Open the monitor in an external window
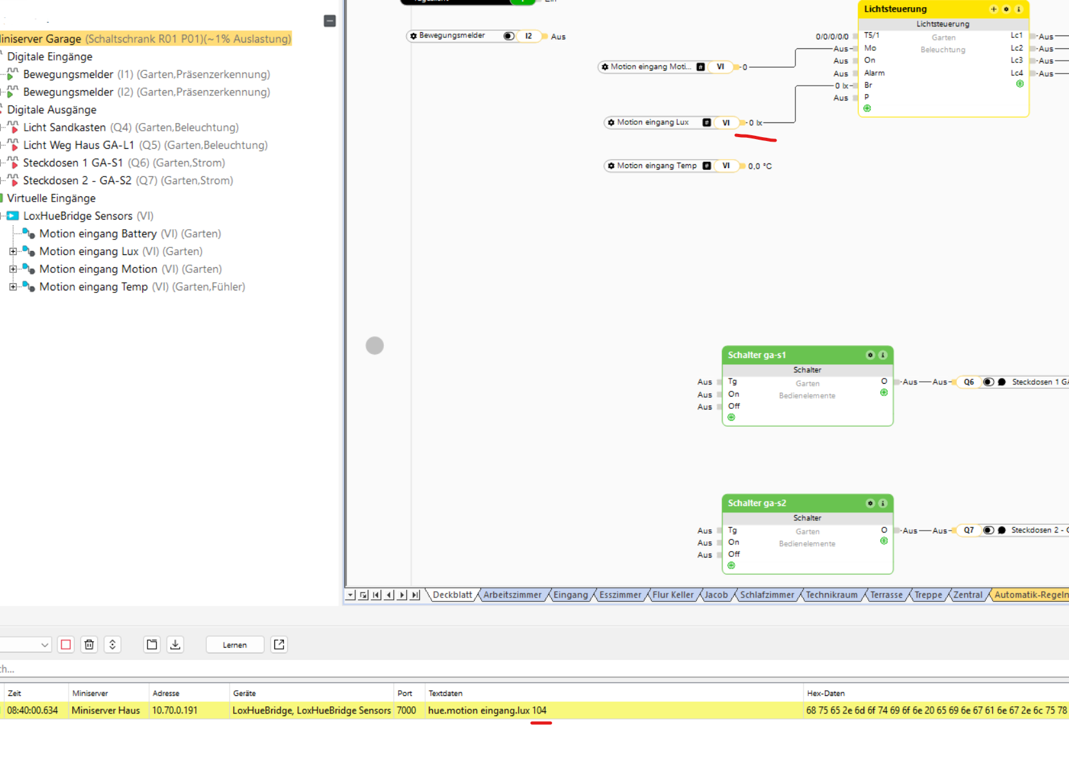 [x=279, y=644]
